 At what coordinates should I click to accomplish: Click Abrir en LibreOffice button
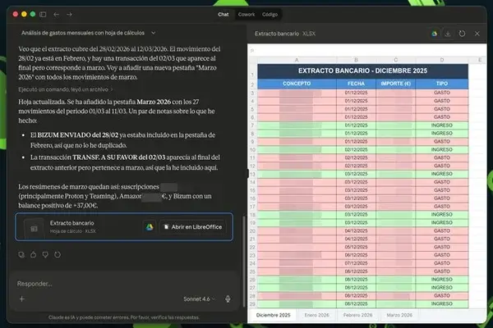tap(193, 227)
